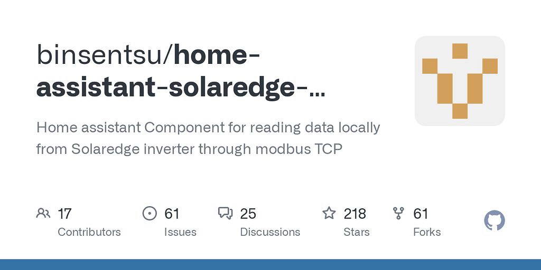The image size is (541, 270).
Task: Select the Discussions label
Action: click(x=270, y=232)
